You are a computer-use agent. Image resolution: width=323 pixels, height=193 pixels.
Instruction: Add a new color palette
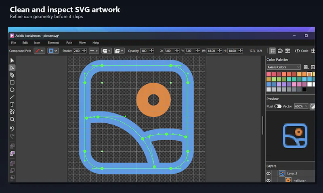pos(313,67)
